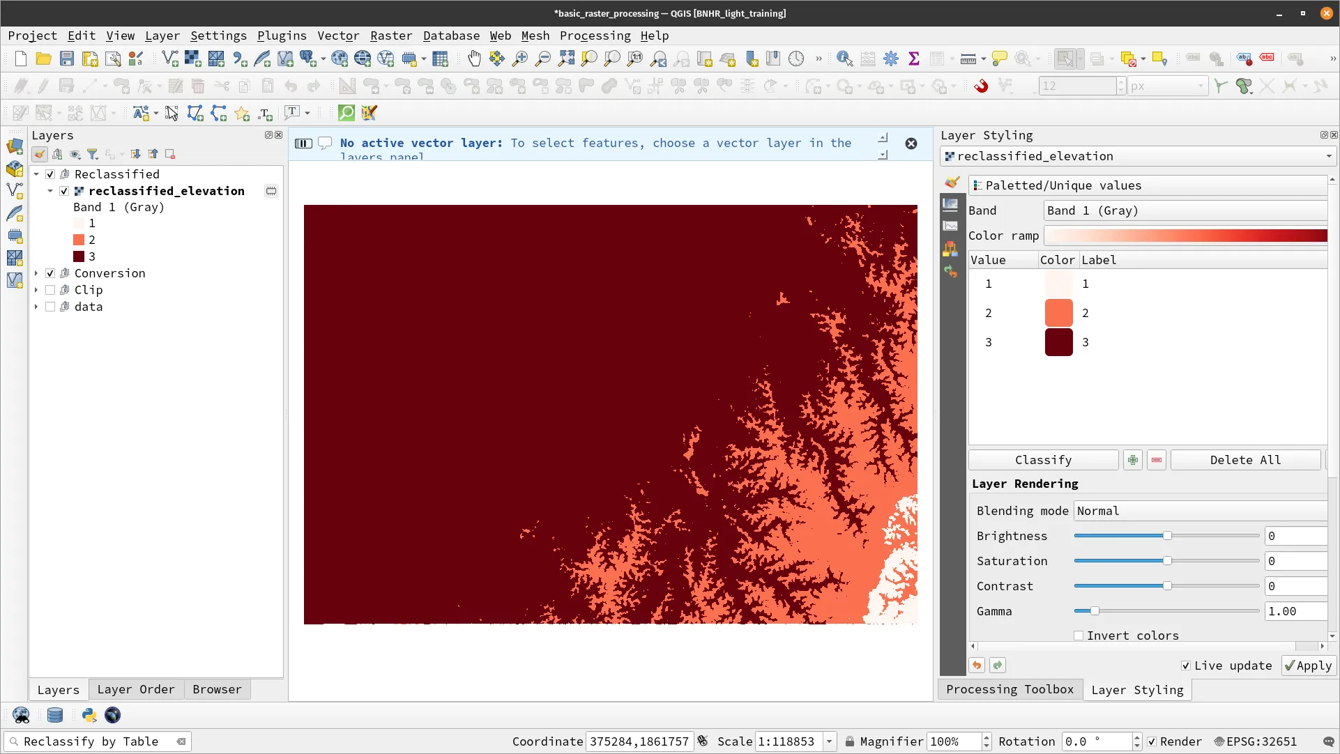Click the dark red color swatch for value 3

1058,342
